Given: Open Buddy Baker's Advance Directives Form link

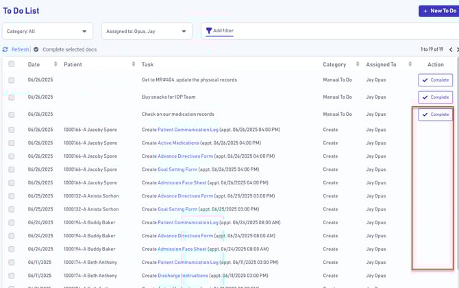Looking at the screenshot, I should pos(185,236).
